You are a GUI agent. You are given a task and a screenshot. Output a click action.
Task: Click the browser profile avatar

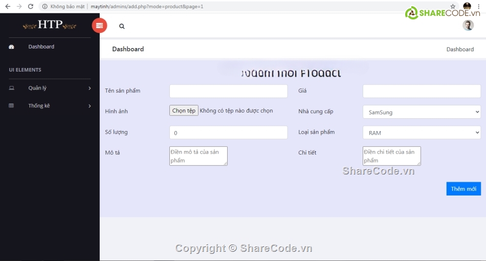pyautogui.click(x=467, y=6)
